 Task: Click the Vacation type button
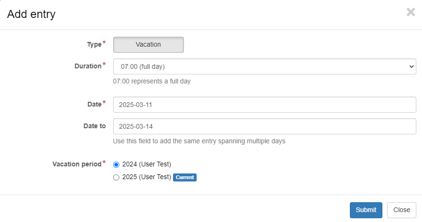(149, 45)
